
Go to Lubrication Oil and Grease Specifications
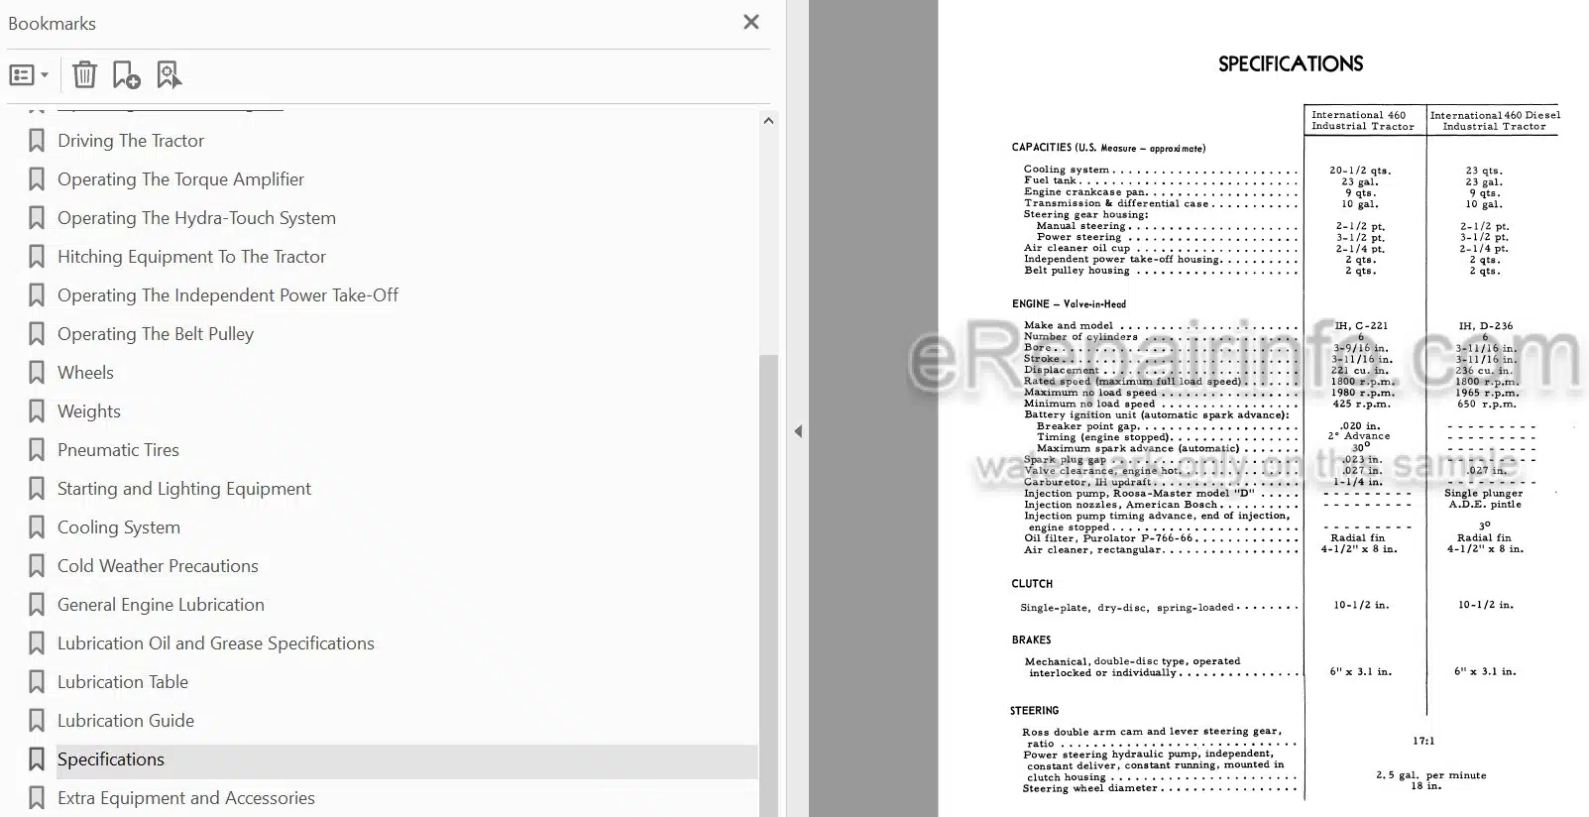click(216, 643)
